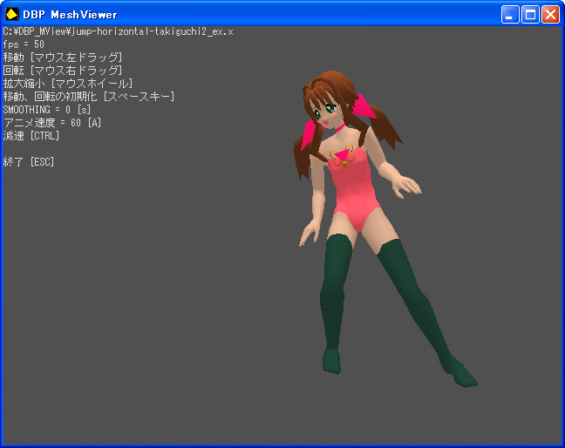565x448 pixels.
Task: Click the '移動、回転の初期化 [スペースキー]' line
Action: (89, 97)
